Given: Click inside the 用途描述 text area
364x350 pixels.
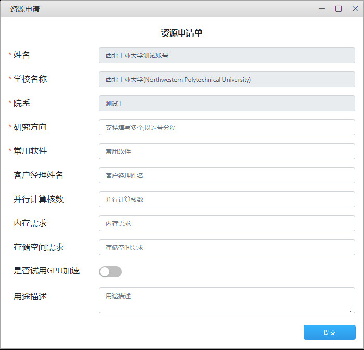Looking at the screenshot, I should [x=227, y=300].
